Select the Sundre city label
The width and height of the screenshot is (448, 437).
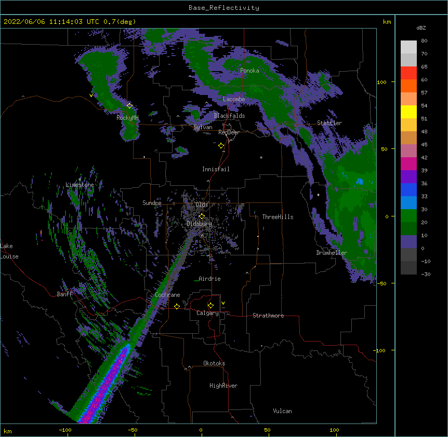pos(152,203)
